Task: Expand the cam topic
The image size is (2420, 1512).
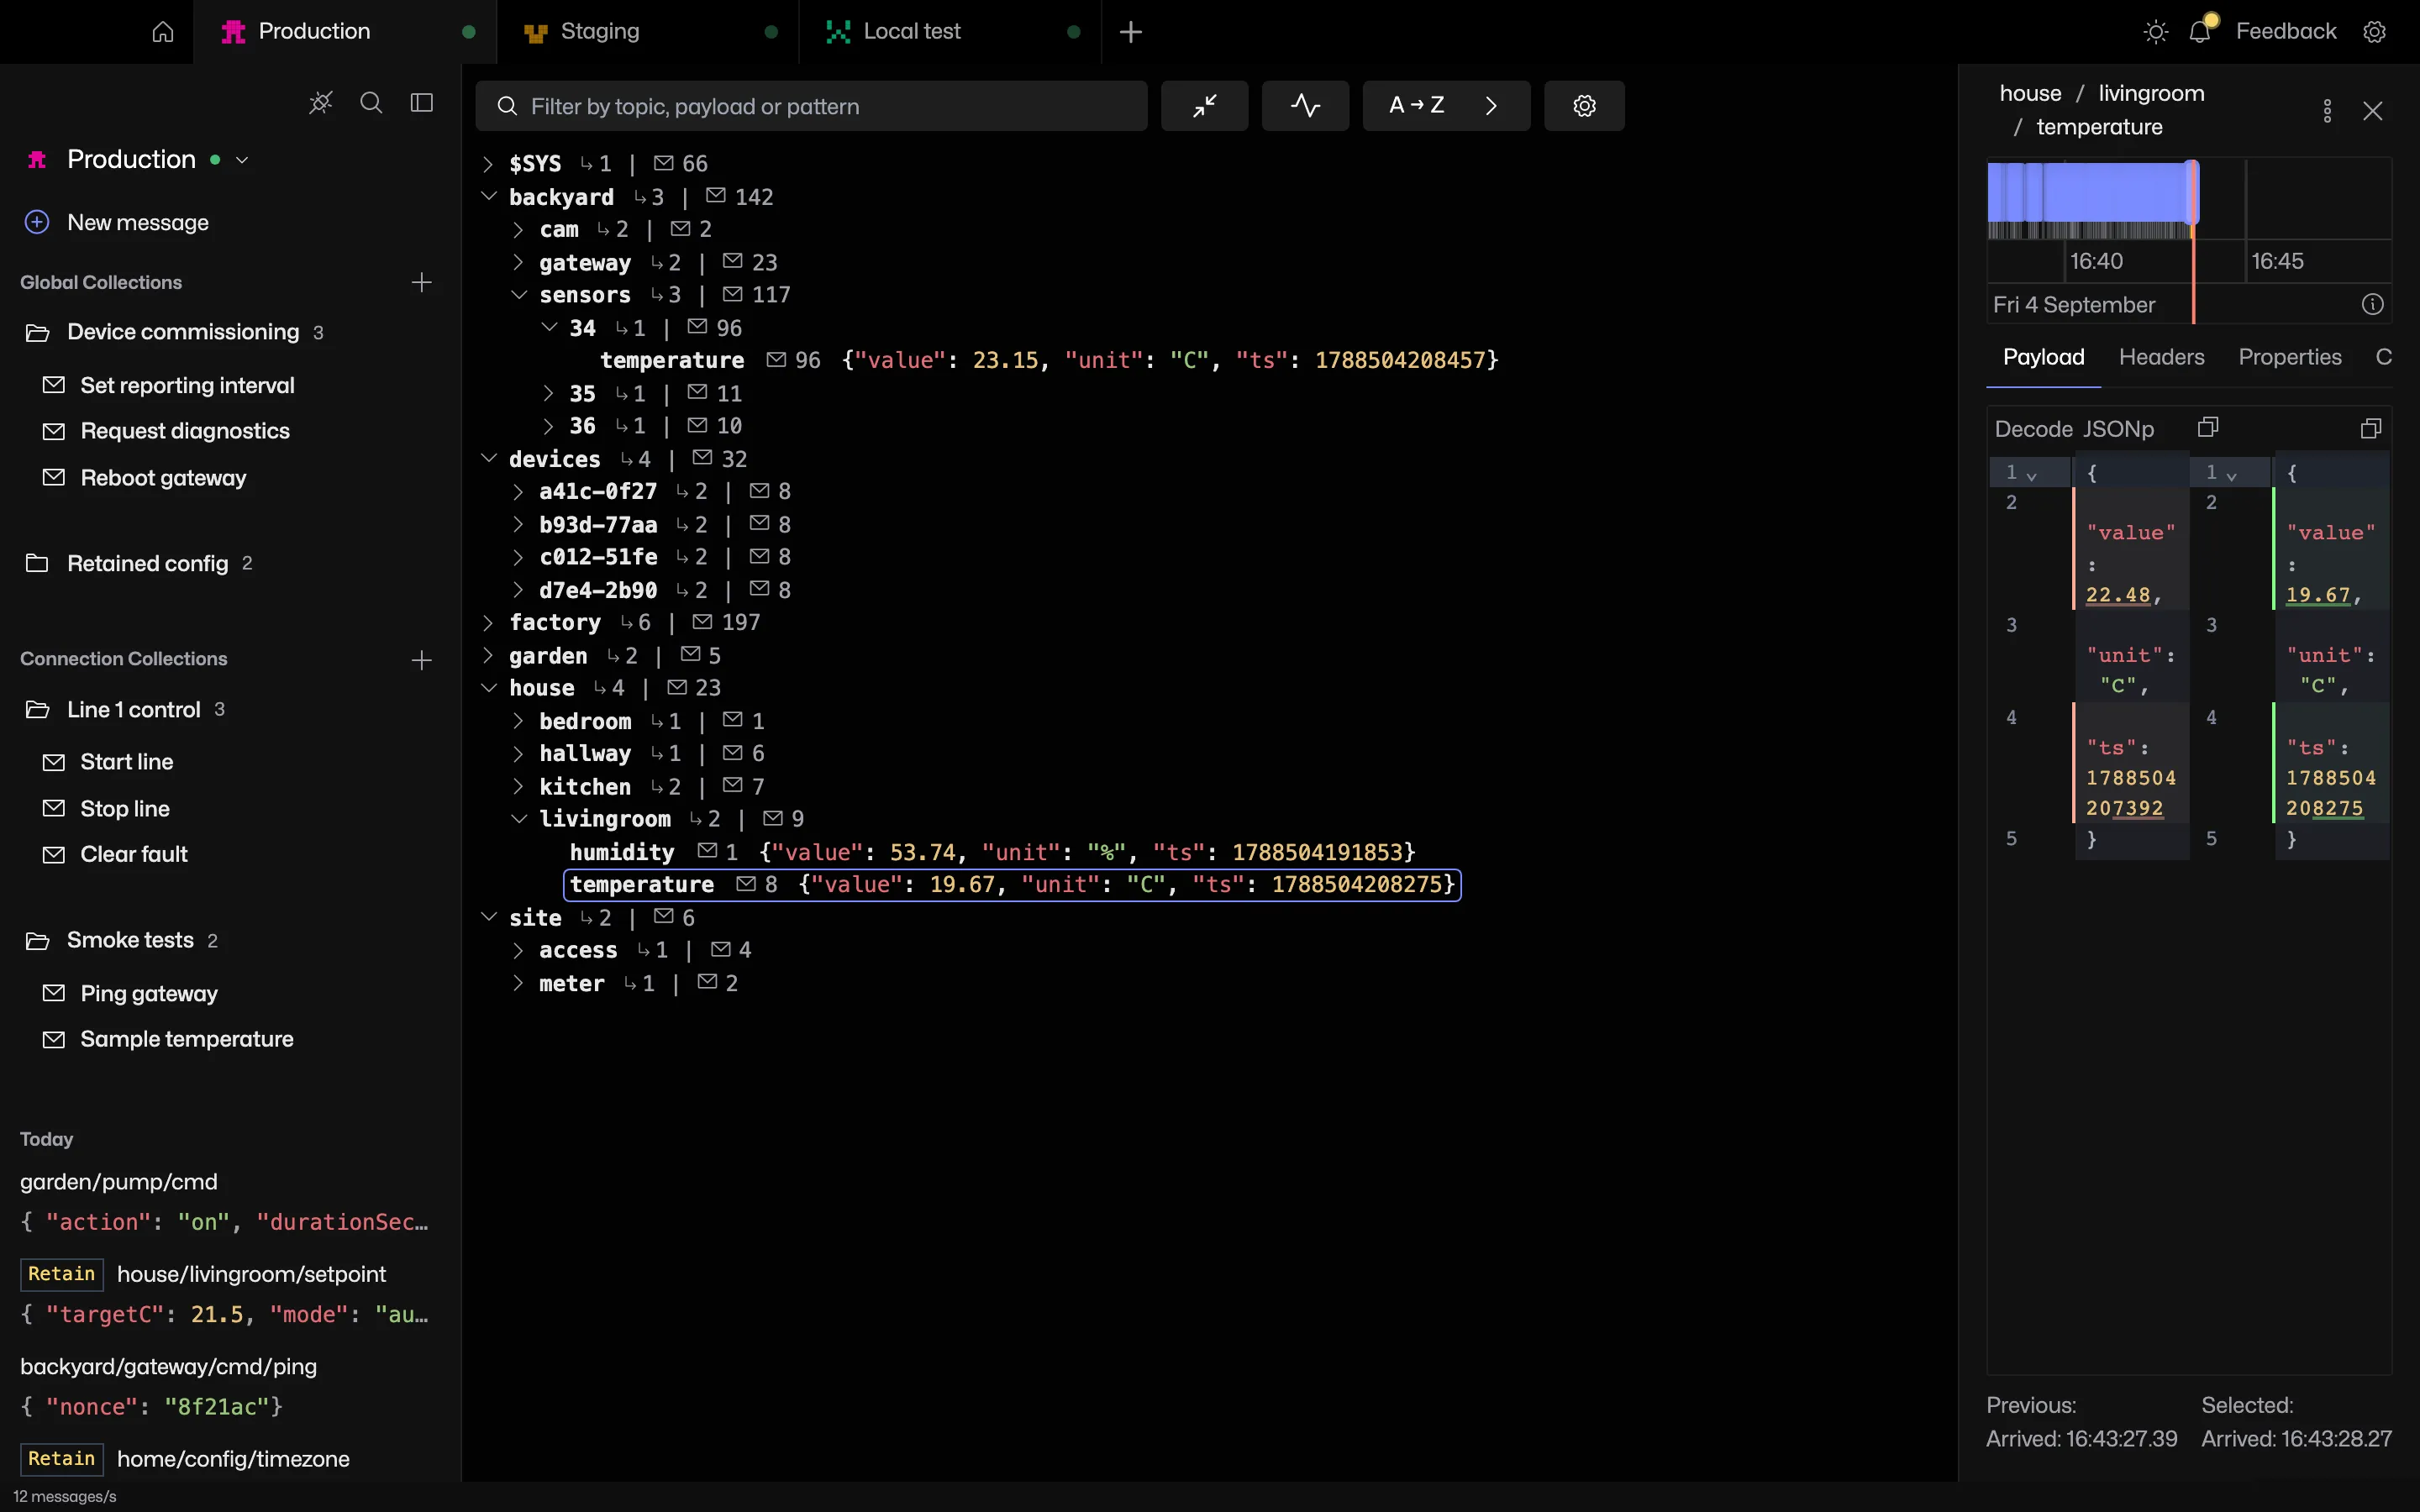Action: 518,230
